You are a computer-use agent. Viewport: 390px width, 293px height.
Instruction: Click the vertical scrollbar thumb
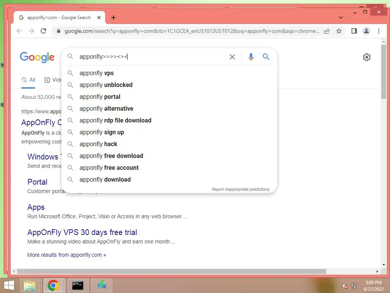coord(384,72)
